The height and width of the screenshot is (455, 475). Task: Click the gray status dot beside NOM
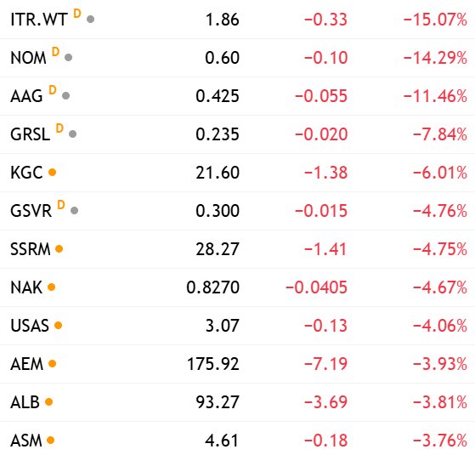pyautogui.click(x=69, y=57)
